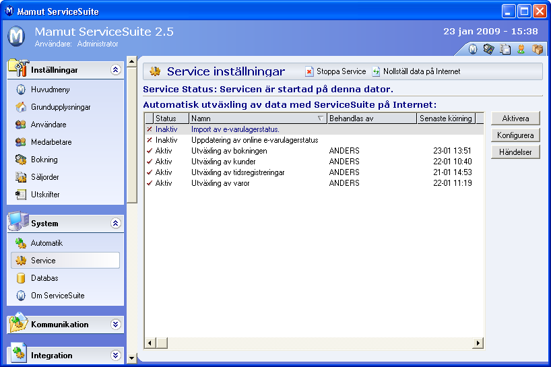Screen dimensions: 551x367
Task: Open Huvudmeny from sidebar
Action: click(51, 90)
